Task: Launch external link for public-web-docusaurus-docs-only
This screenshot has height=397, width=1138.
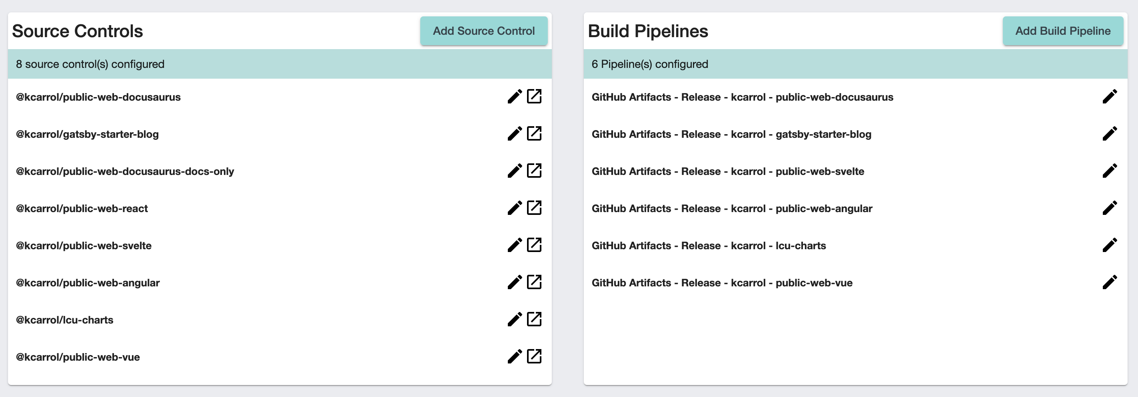Action: pyautogui.click(x=534, y=170)
